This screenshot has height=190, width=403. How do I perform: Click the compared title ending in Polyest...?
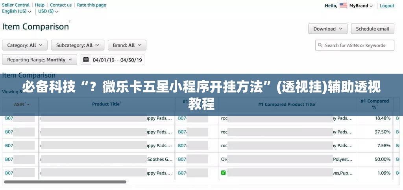287,159
